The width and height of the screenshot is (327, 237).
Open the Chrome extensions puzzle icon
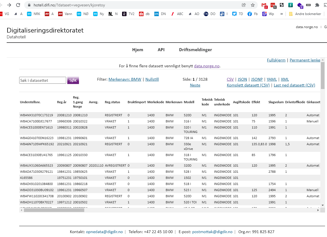[317, 5]
